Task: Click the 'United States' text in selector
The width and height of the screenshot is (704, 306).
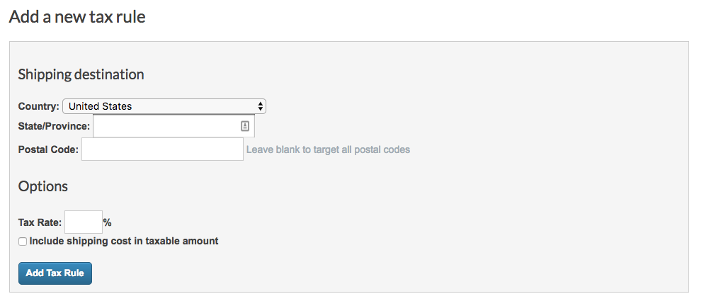Action: 100,106
